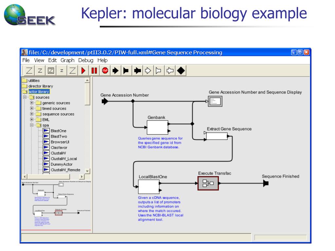Open the Help menu
Screen dimensions: 335x251
102,60
